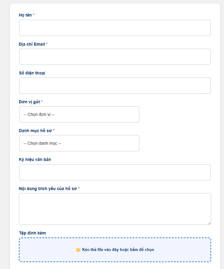Click the red asterisk next to Danh mục hồ sơ

click(54, 131)
